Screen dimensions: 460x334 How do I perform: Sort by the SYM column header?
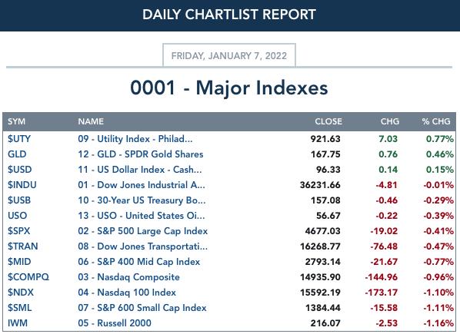[16, 121]
